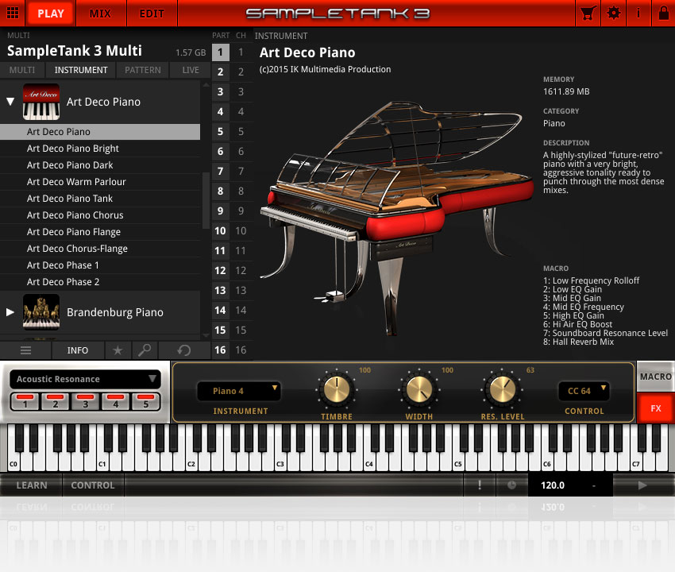Viewport: 675px width, 572px height.
Task: Select Art Deco Piano Bright preset
Action: coord(100,149)
